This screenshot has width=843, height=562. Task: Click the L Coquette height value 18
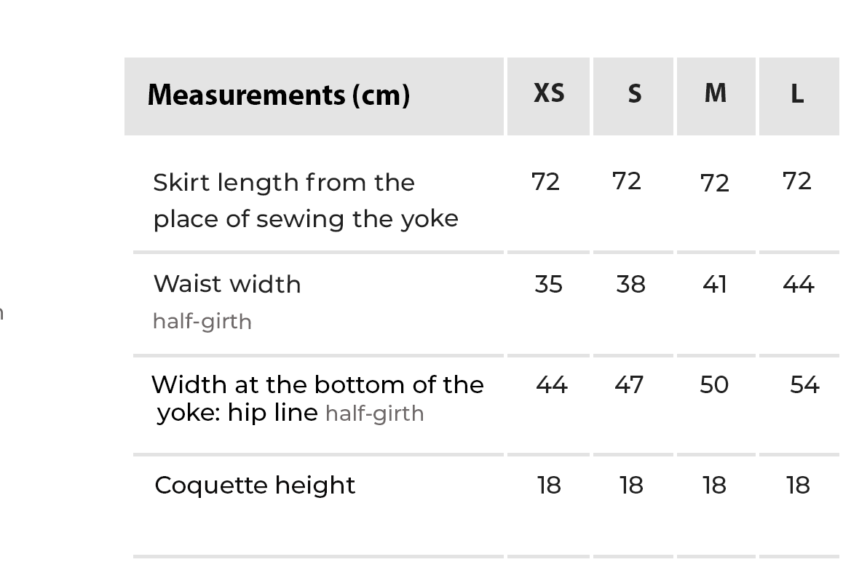(x=799, y=485)
